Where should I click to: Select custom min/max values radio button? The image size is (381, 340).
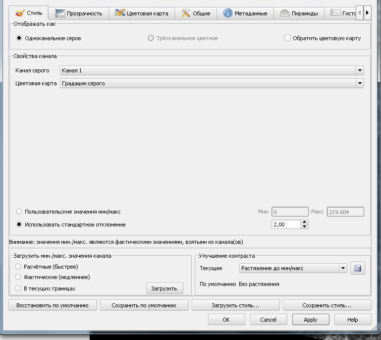[x=19, y=212]
